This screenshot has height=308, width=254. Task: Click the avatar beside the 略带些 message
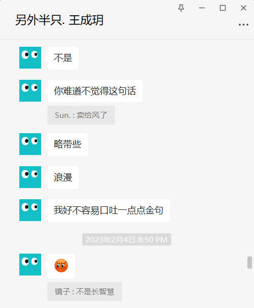pos(30,144)
